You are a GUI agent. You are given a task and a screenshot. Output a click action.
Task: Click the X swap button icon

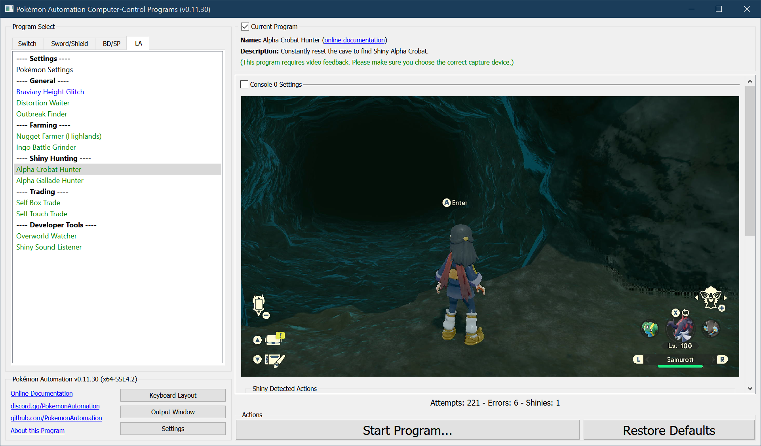click(675, 313)
